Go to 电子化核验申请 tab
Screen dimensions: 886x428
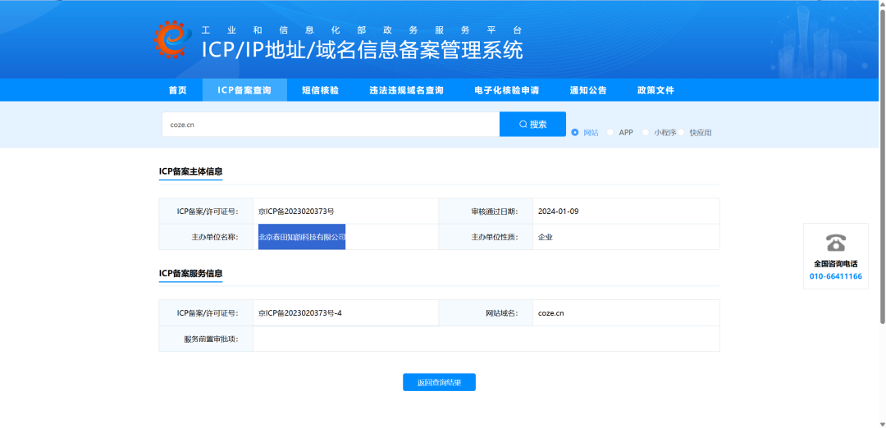507,90
